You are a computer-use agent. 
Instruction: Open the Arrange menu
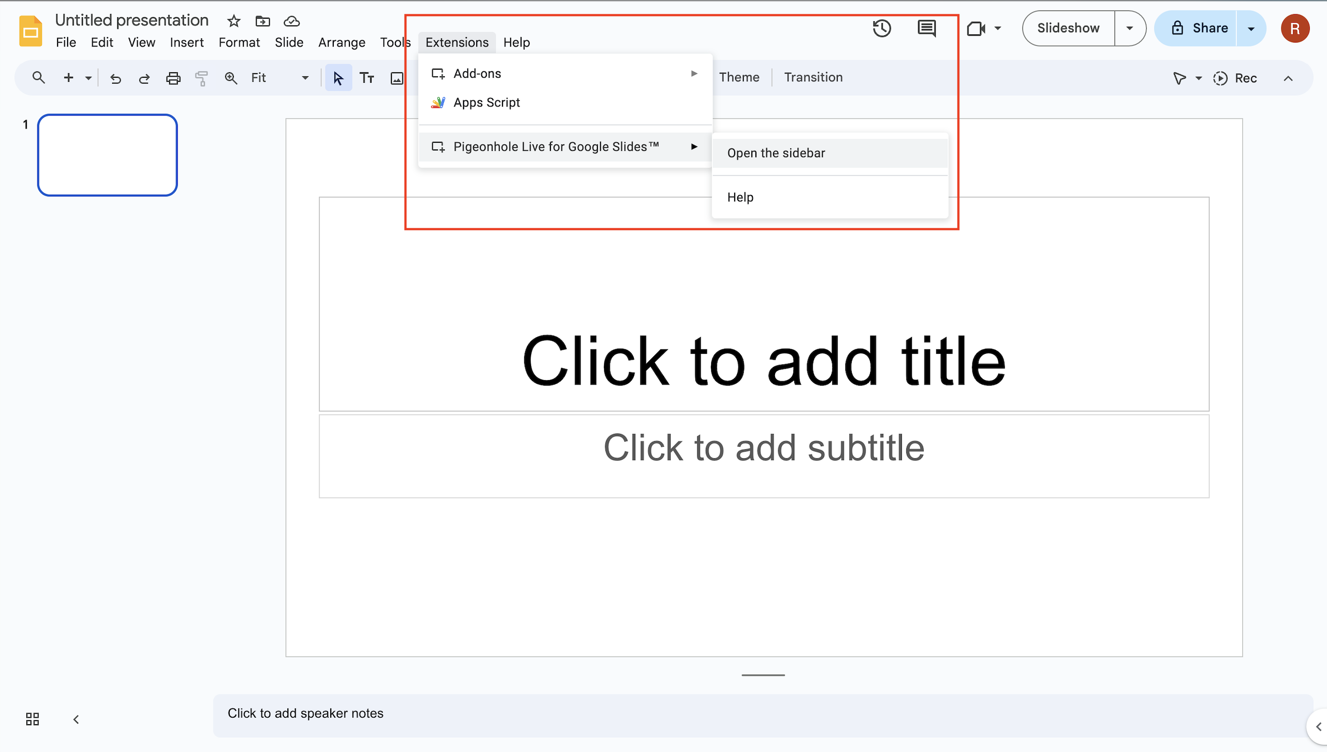(x=341, y=42)
